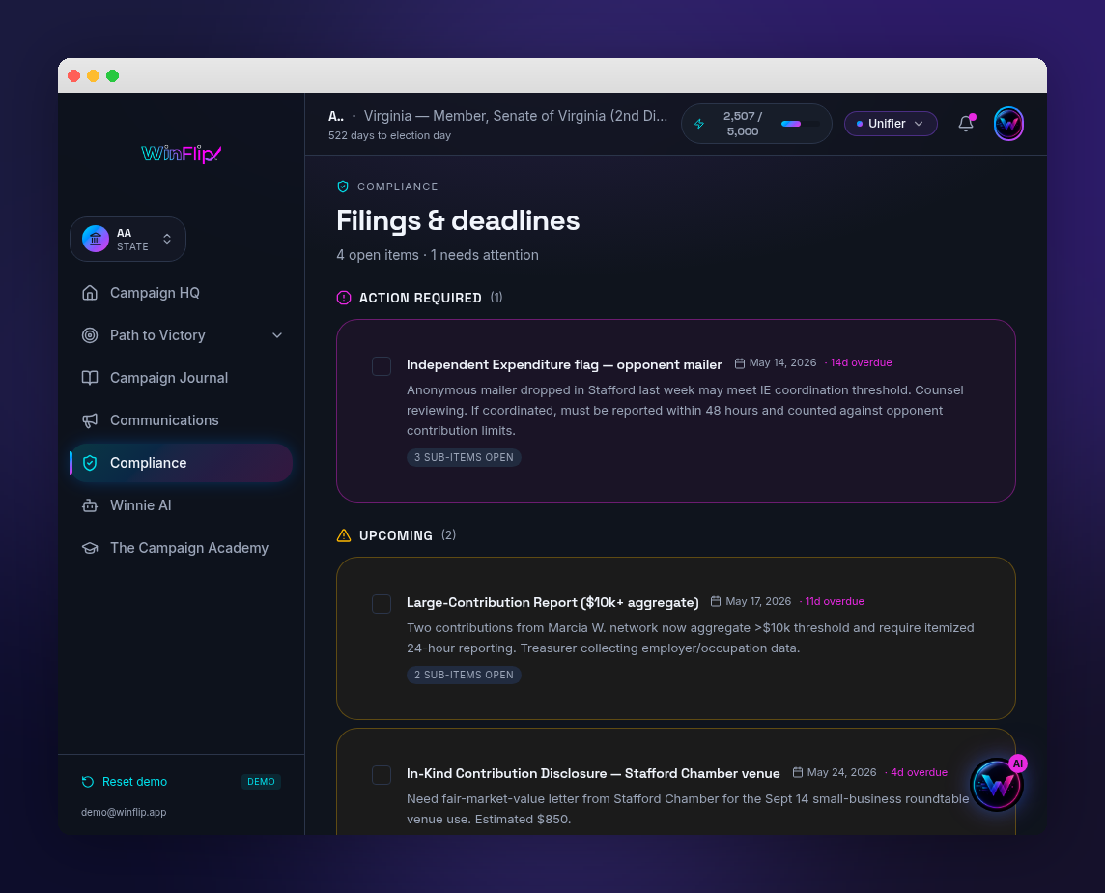Click the reset arrow icon beside Reset demo
This screenshot has height=893, width=1105.
(x=87, y=782)
